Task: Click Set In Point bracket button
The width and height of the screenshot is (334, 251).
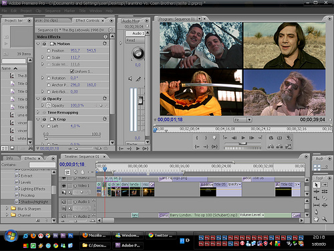Action: tap(197, 138)
